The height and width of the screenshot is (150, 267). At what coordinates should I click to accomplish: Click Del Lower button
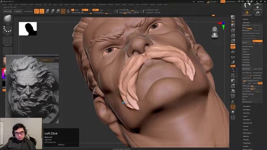point(247,30)
